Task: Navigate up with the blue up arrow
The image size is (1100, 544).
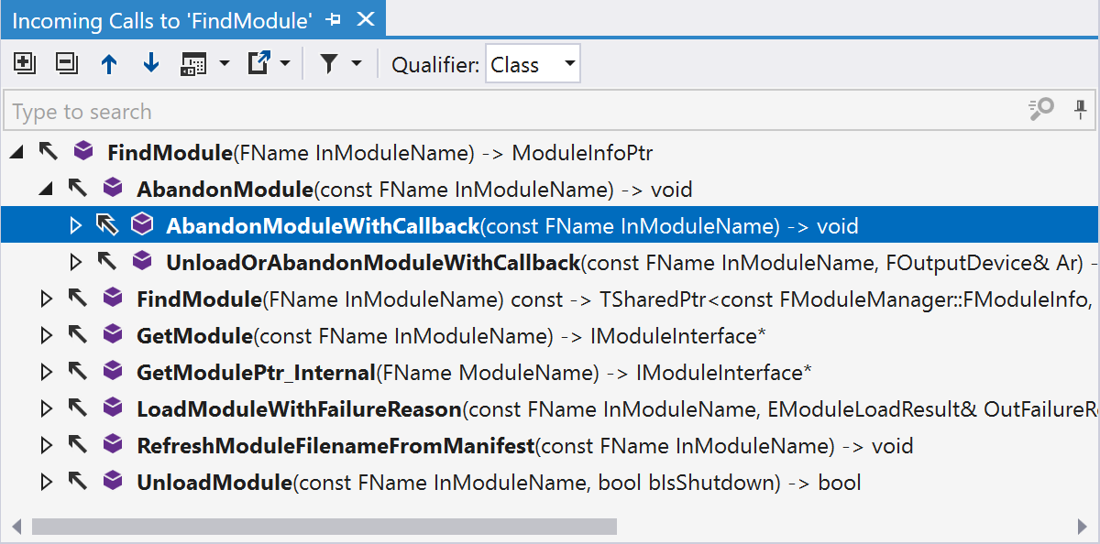Action: 109,63
